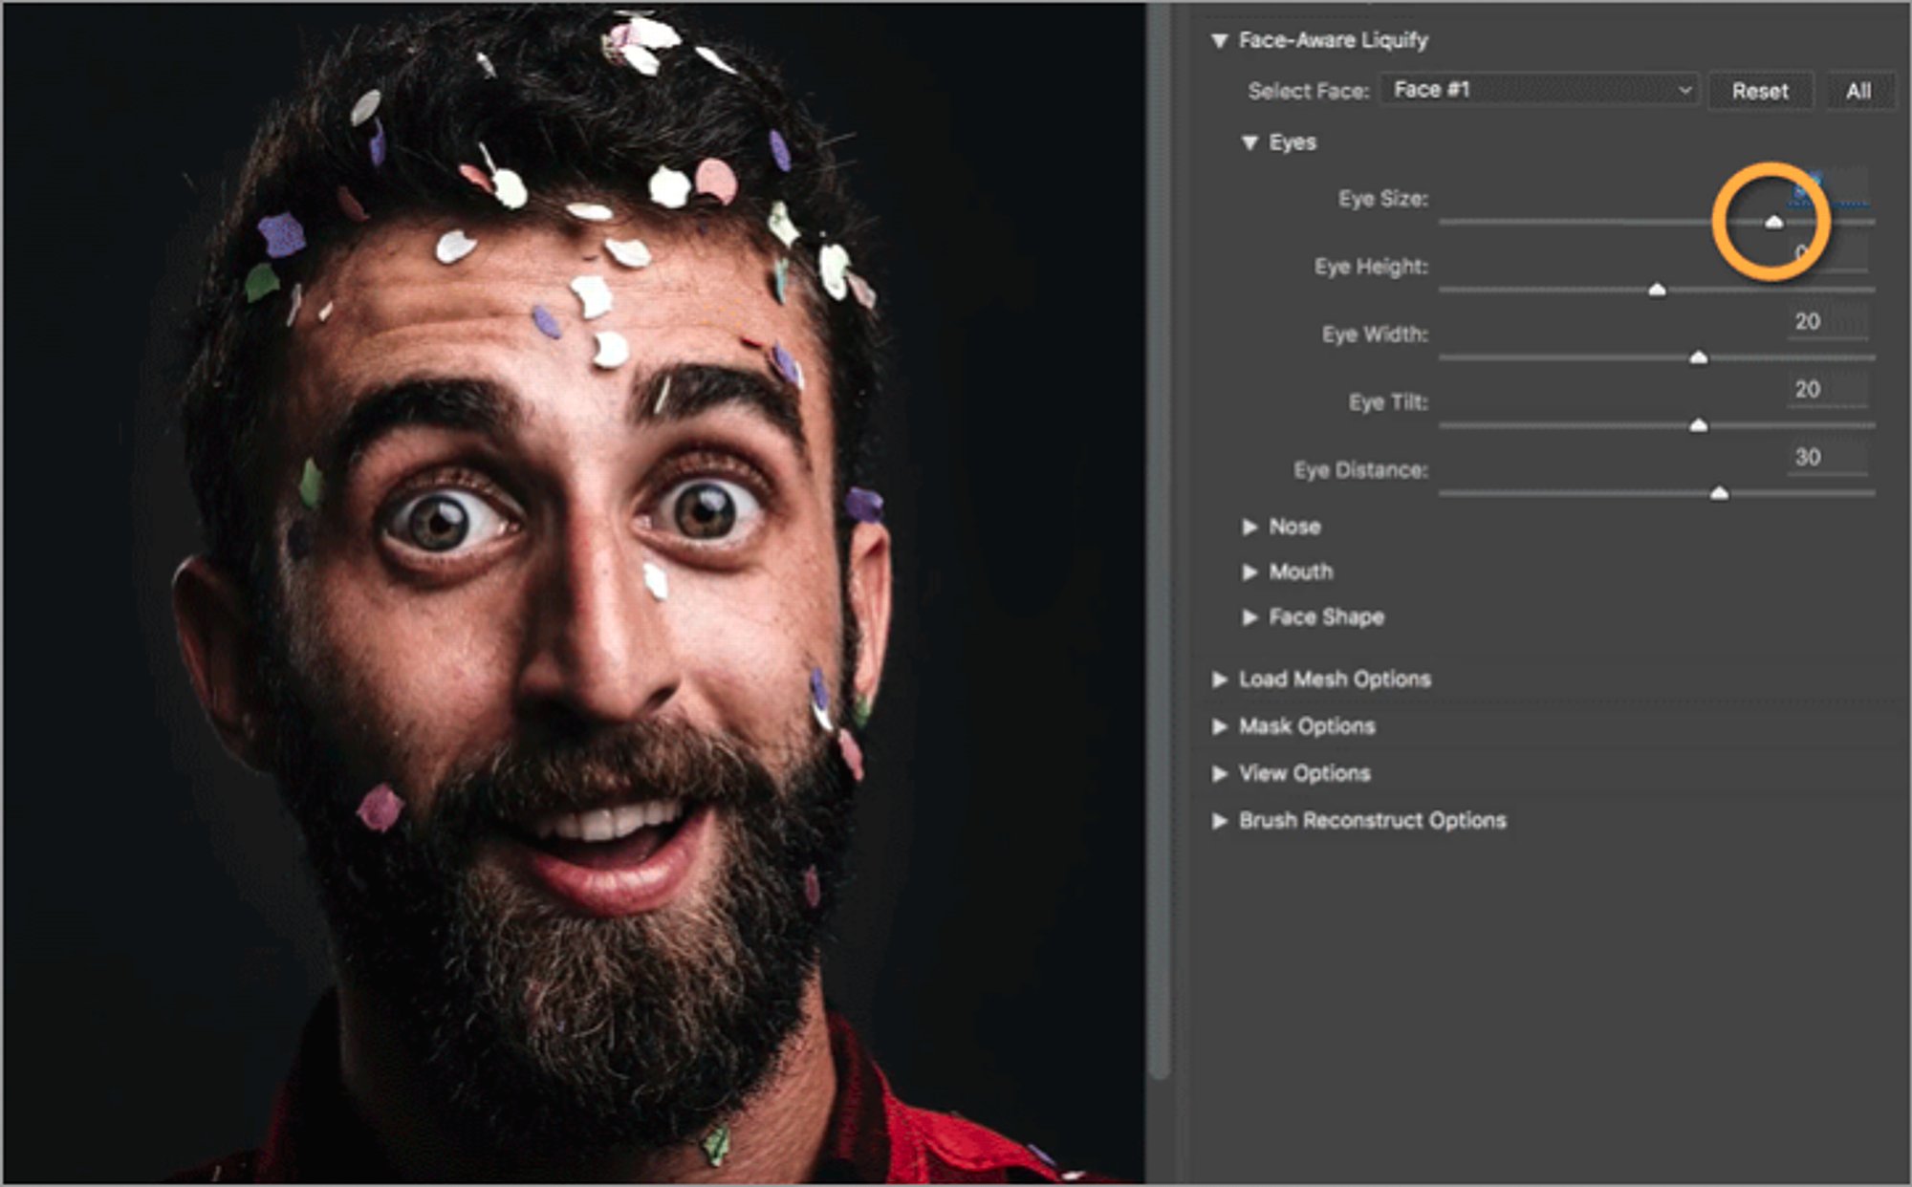Image resolution: width=1912 pixels, height=1187 pixels.
Task: Click the "Eye Width:" label
Action: click(x=1375, y=335)
